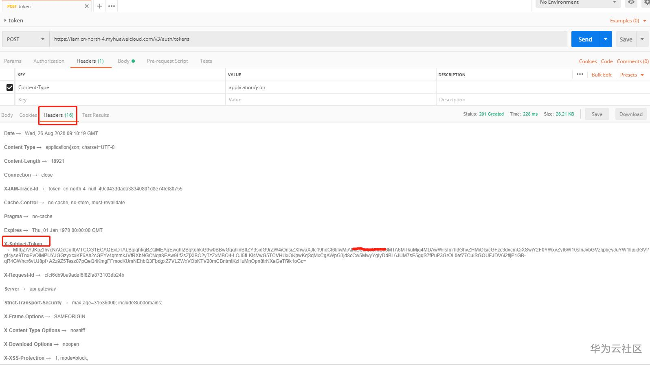Send the request with Send button
This screenshot has width=650, height=365.
(x=585, y=39)
